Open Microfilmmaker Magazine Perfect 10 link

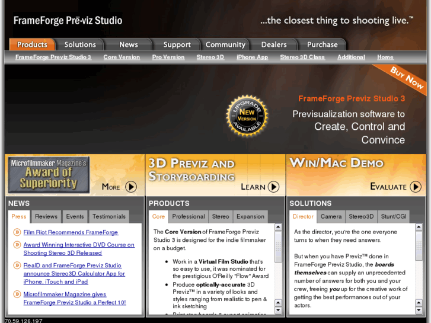75,298
